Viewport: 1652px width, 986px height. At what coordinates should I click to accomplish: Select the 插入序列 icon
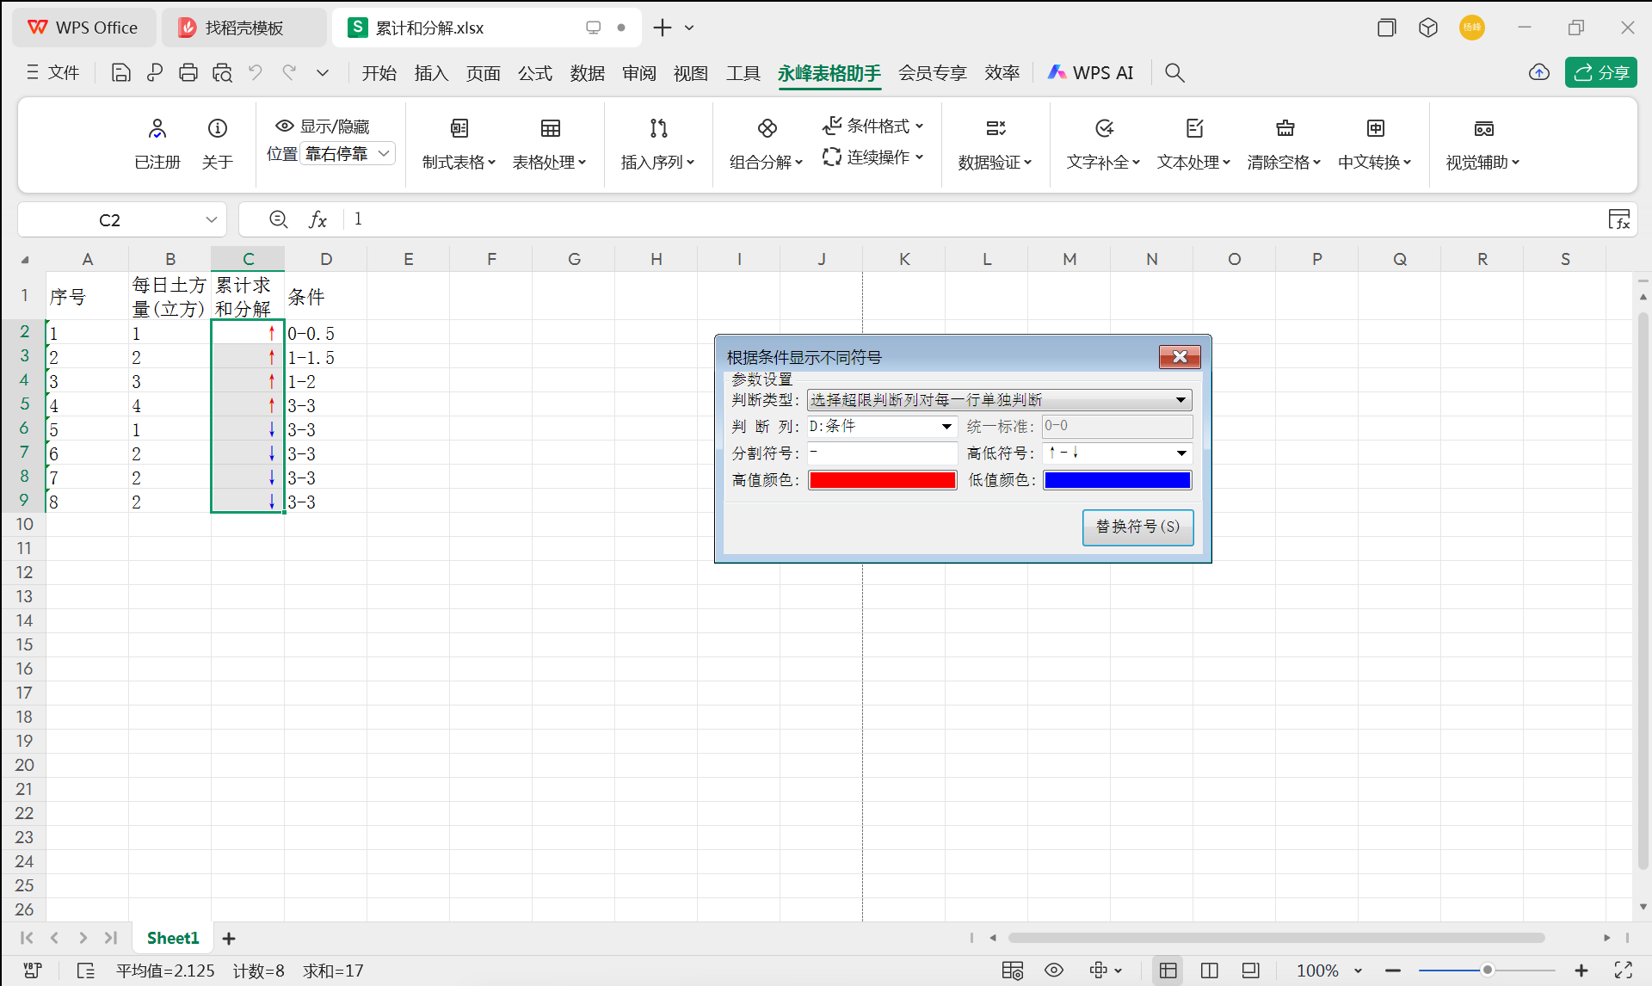coord(657,143)
